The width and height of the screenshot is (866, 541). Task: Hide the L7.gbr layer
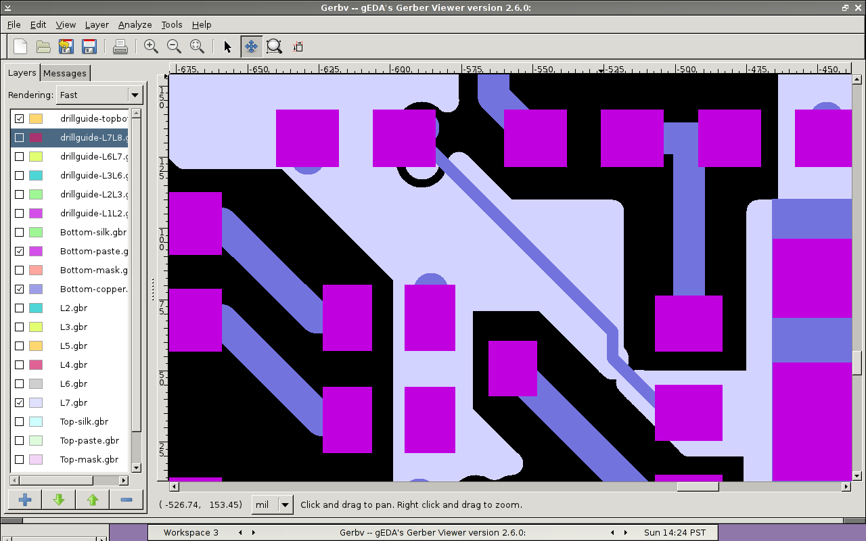click(x=20, y=402)
